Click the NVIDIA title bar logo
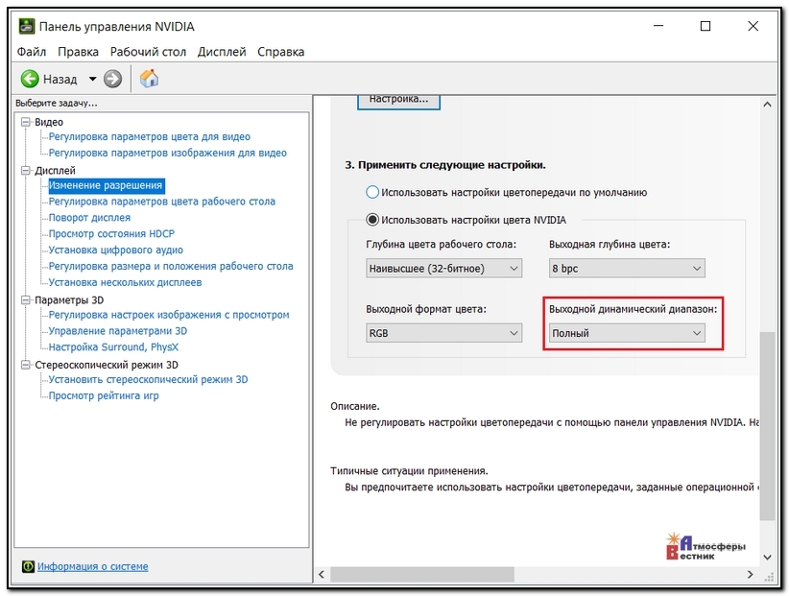This screenshot has width=789, height=596. point(27,26)
